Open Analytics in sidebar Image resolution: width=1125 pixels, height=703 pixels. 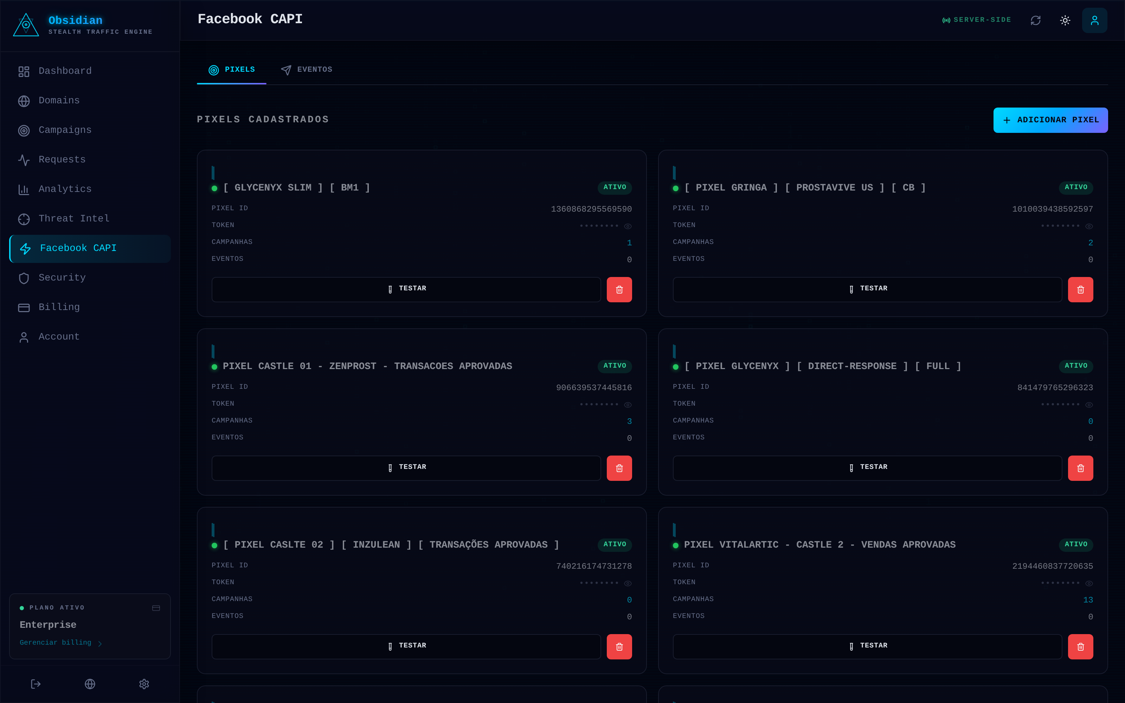click(90, 189)
